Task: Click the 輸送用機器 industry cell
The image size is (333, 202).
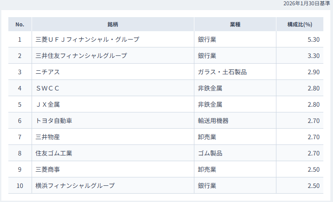Action: coord(213,121)
